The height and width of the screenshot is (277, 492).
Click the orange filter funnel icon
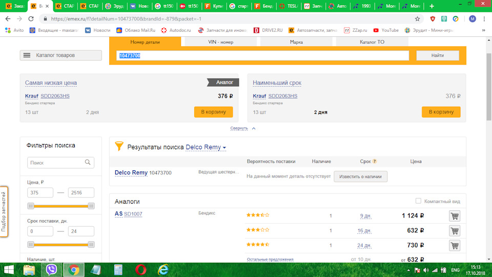(119, 146)
